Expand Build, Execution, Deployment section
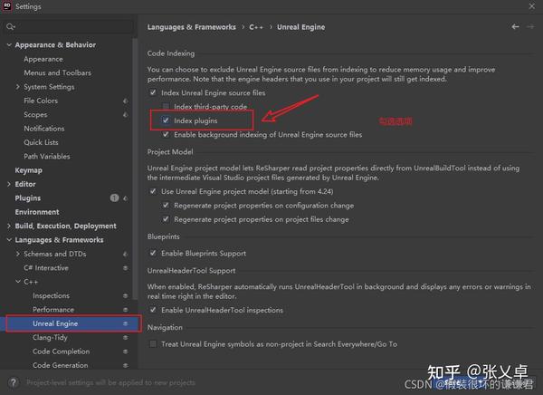This screenshot has height=395, width=543. point(9,226)
